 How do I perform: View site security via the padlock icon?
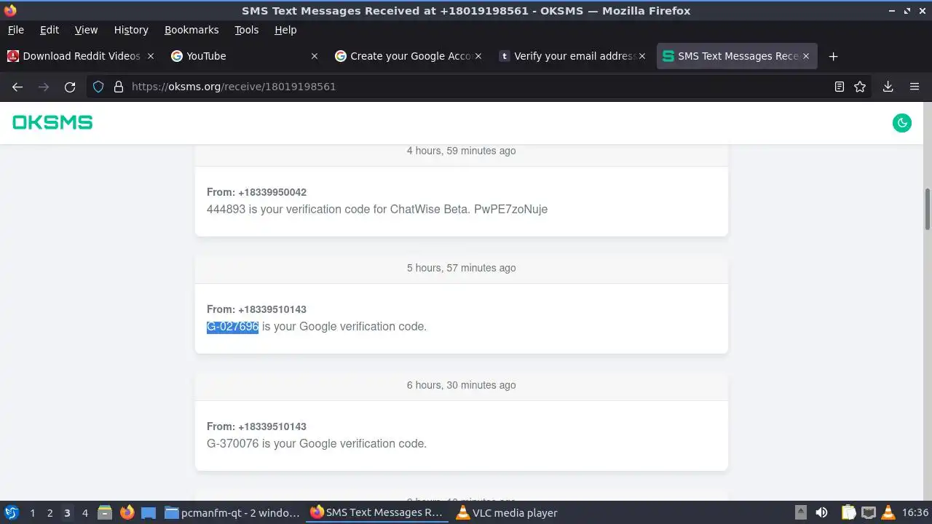[x=119, y=87]
